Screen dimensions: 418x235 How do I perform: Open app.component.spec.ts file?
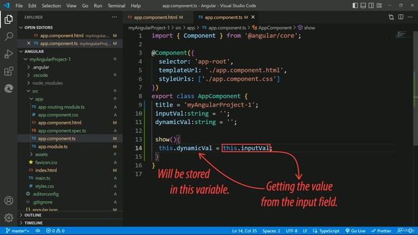tap(71, 131)
